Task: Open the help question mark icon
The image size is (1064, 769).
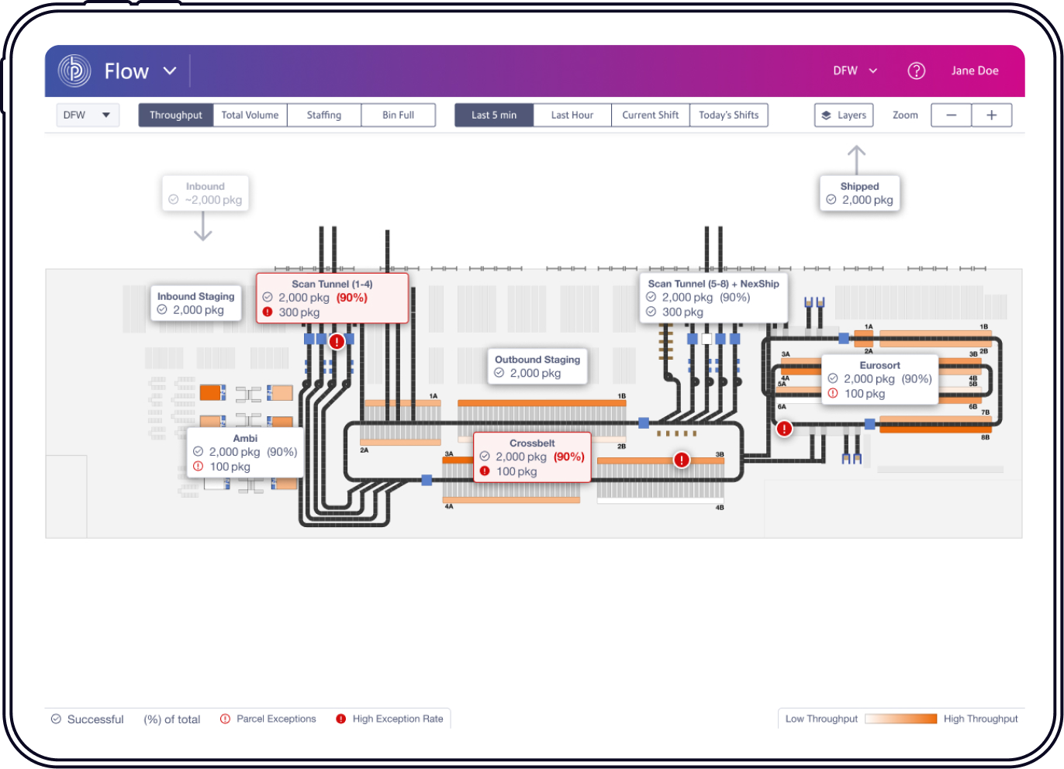Action: pyautogui.click(x=916, y=71)
